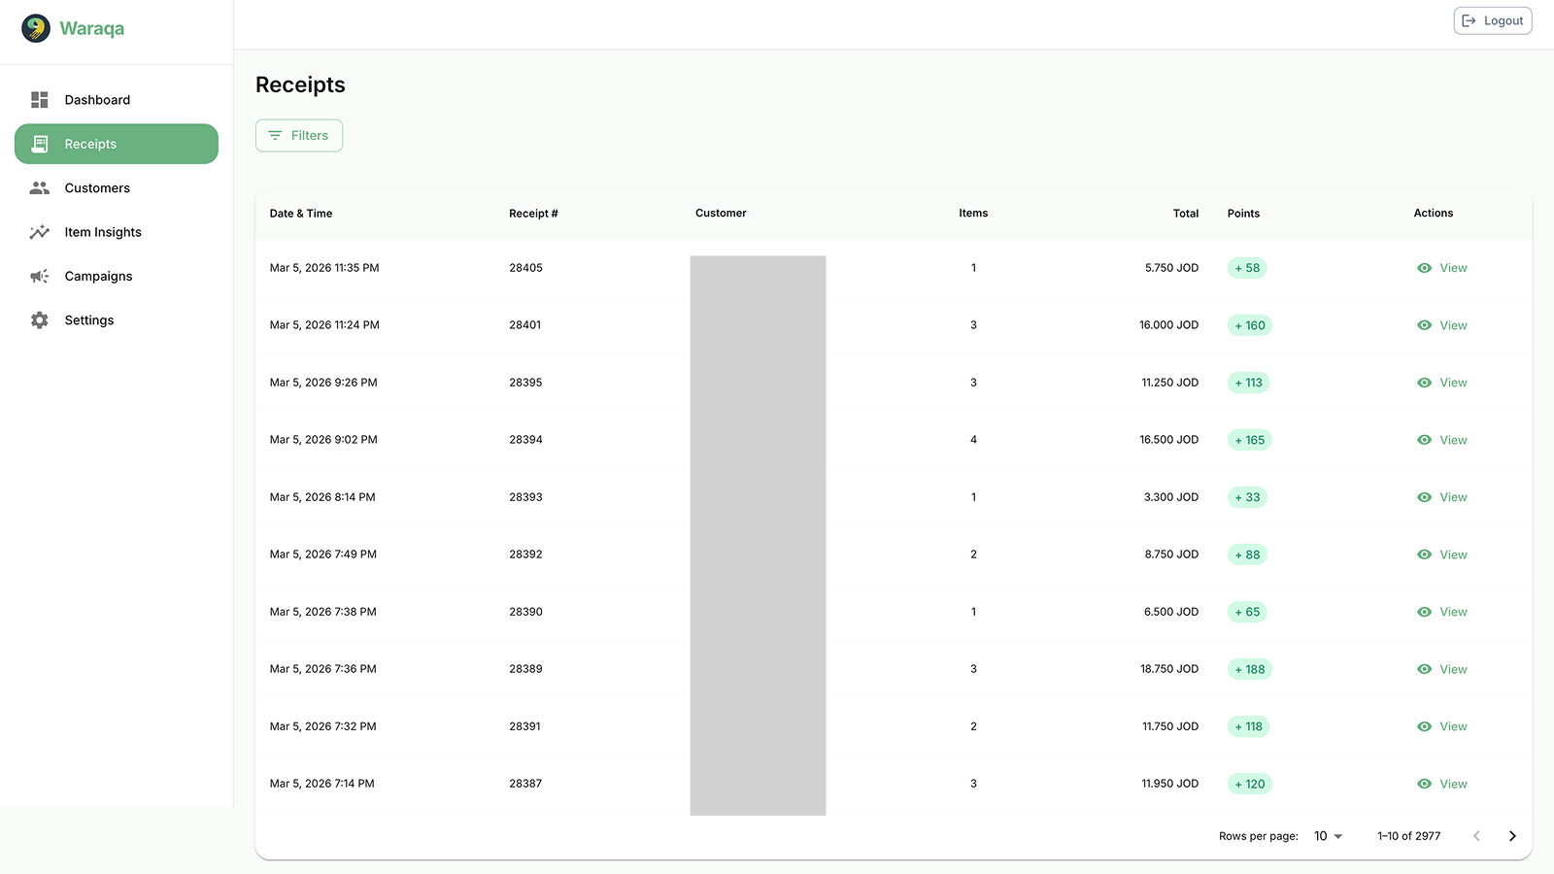Click the eye icon for receipt 28394
This screenshot has height=874, width=1554.
[x=1424, y=440]
